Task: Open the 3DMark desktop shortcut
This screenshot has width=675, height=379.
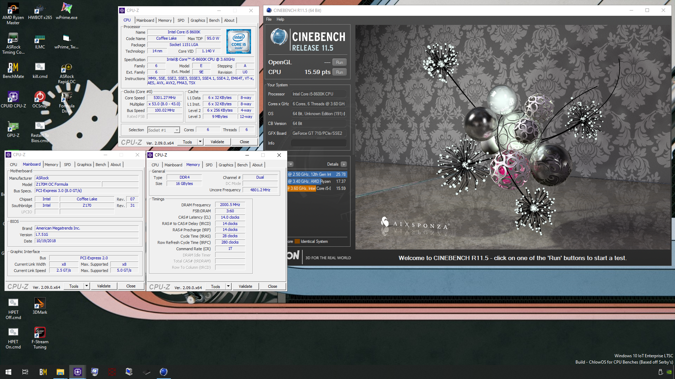Action: [x=40, y=306]
